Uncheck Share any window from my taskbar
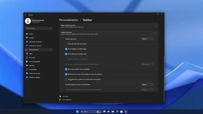This screenshot has width=203, height=114. pyautogui.click(x=66, y=69)
